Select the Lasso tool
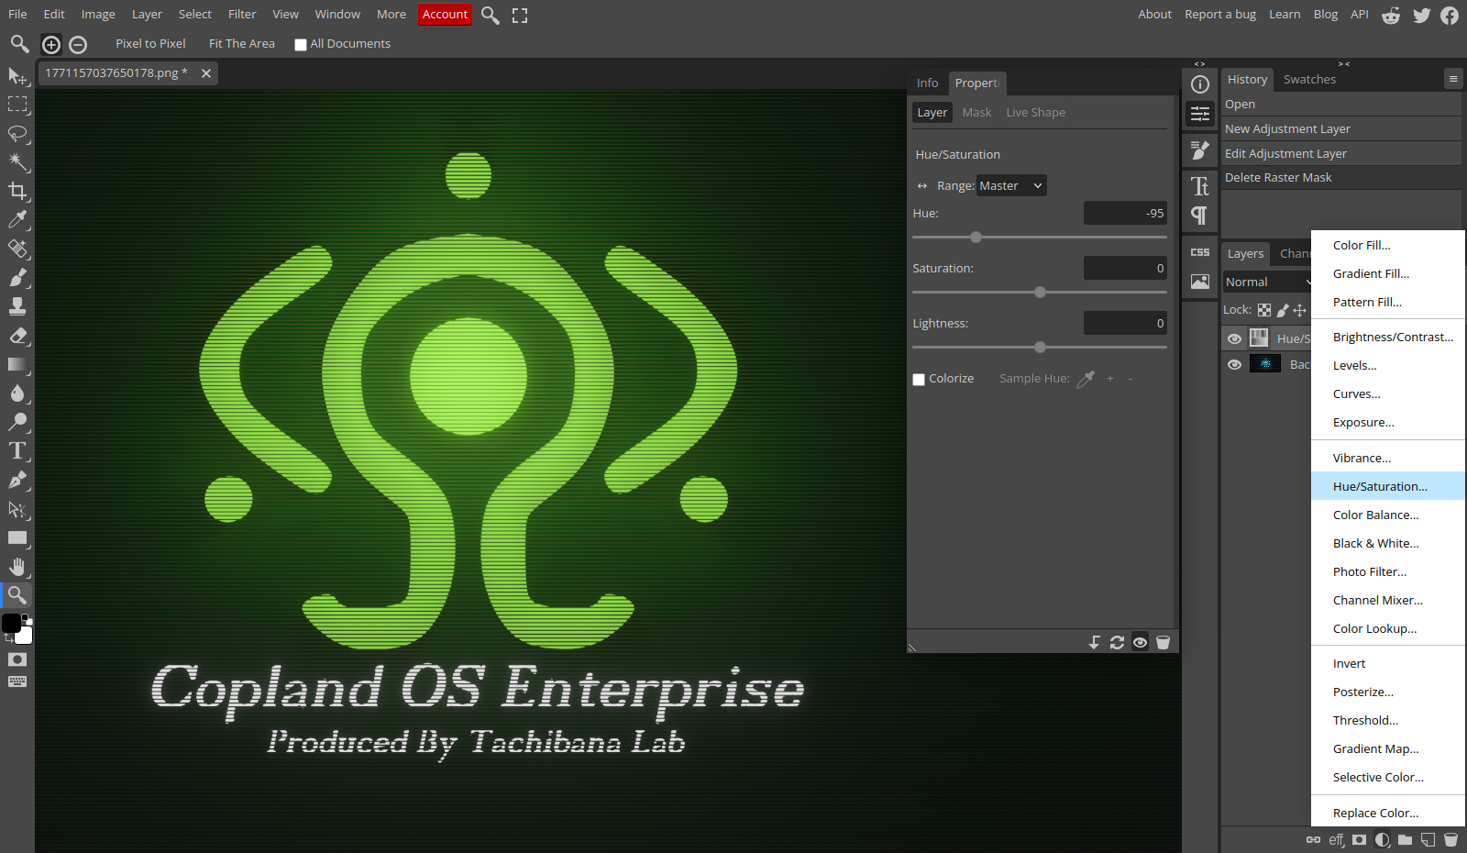 pos(17,134)
